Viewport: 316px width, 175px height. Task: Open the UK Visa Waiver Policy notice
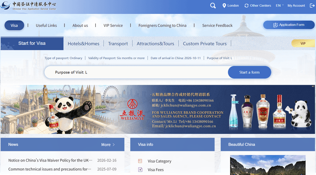point(51,160)
